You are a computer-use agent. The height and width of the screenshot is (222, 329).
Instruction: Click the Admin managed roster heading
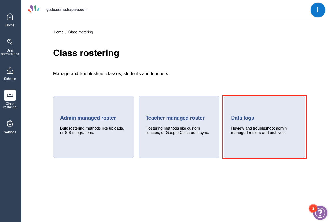click(88, 118)
